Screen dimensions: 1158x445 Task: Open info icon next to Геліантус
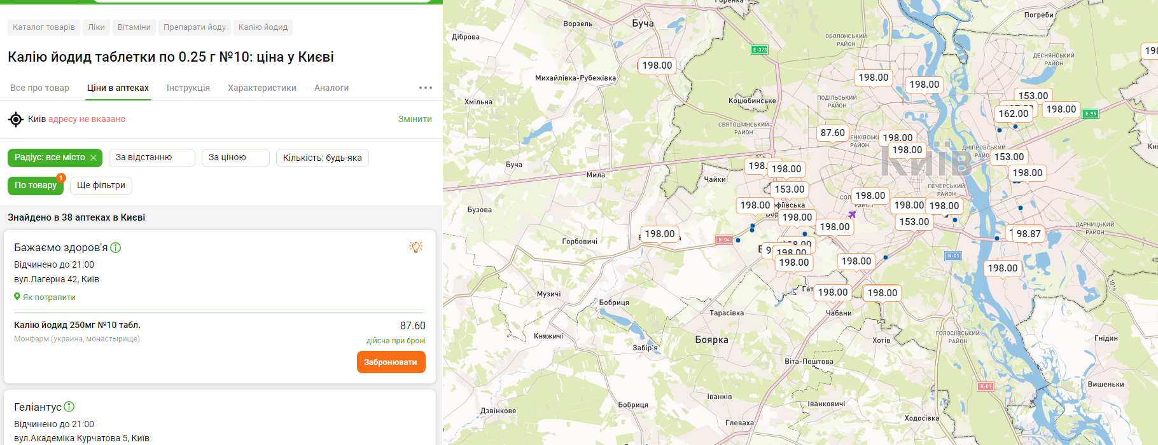pyautogui.click(x=69, y=406)
